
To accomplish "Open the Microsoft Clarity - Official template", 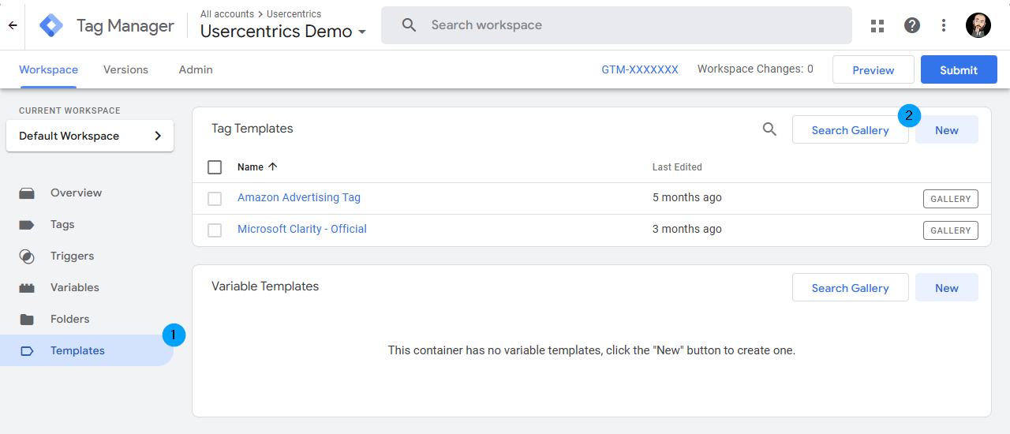I will (302, 229).
